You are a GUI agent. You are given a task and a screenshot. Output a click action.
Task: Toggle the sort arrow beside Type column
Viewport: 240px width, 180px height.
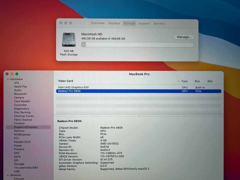[x=179, y=81]
